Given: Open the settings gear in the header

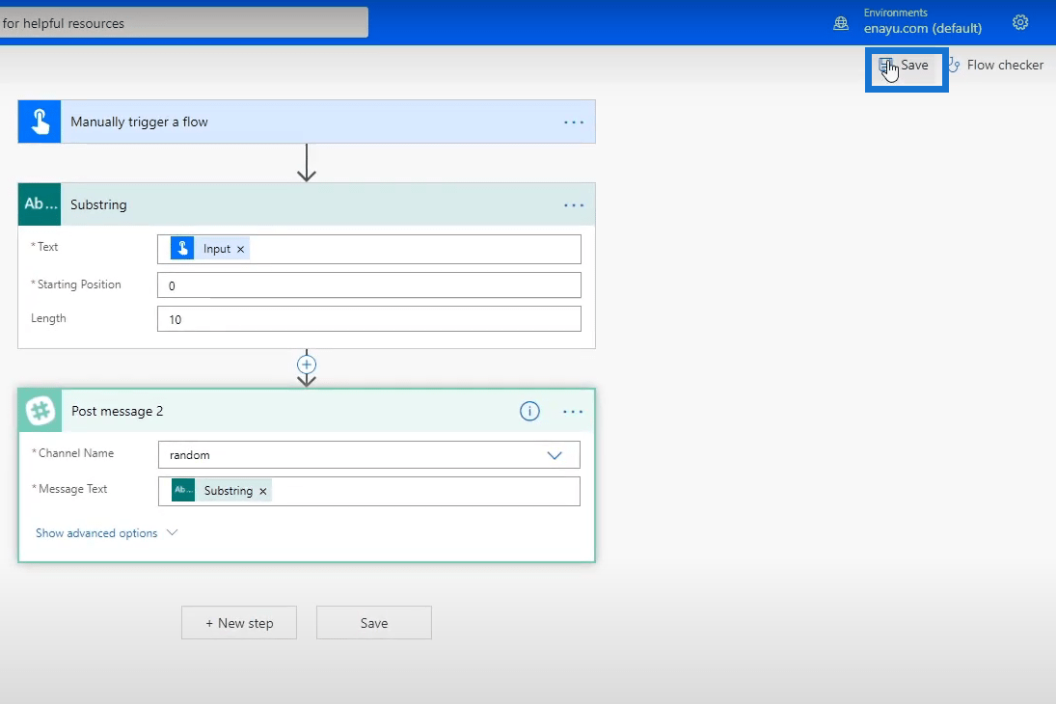Looking at the screenshot, I should coord(1020,22).
